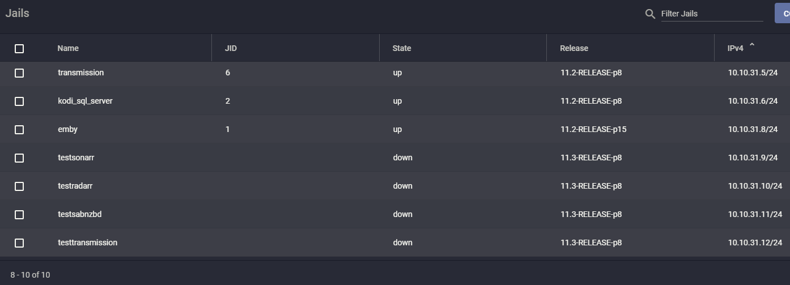Sort by the State column header
Screen dimensions: 790x285
click(x=402, y=48)
